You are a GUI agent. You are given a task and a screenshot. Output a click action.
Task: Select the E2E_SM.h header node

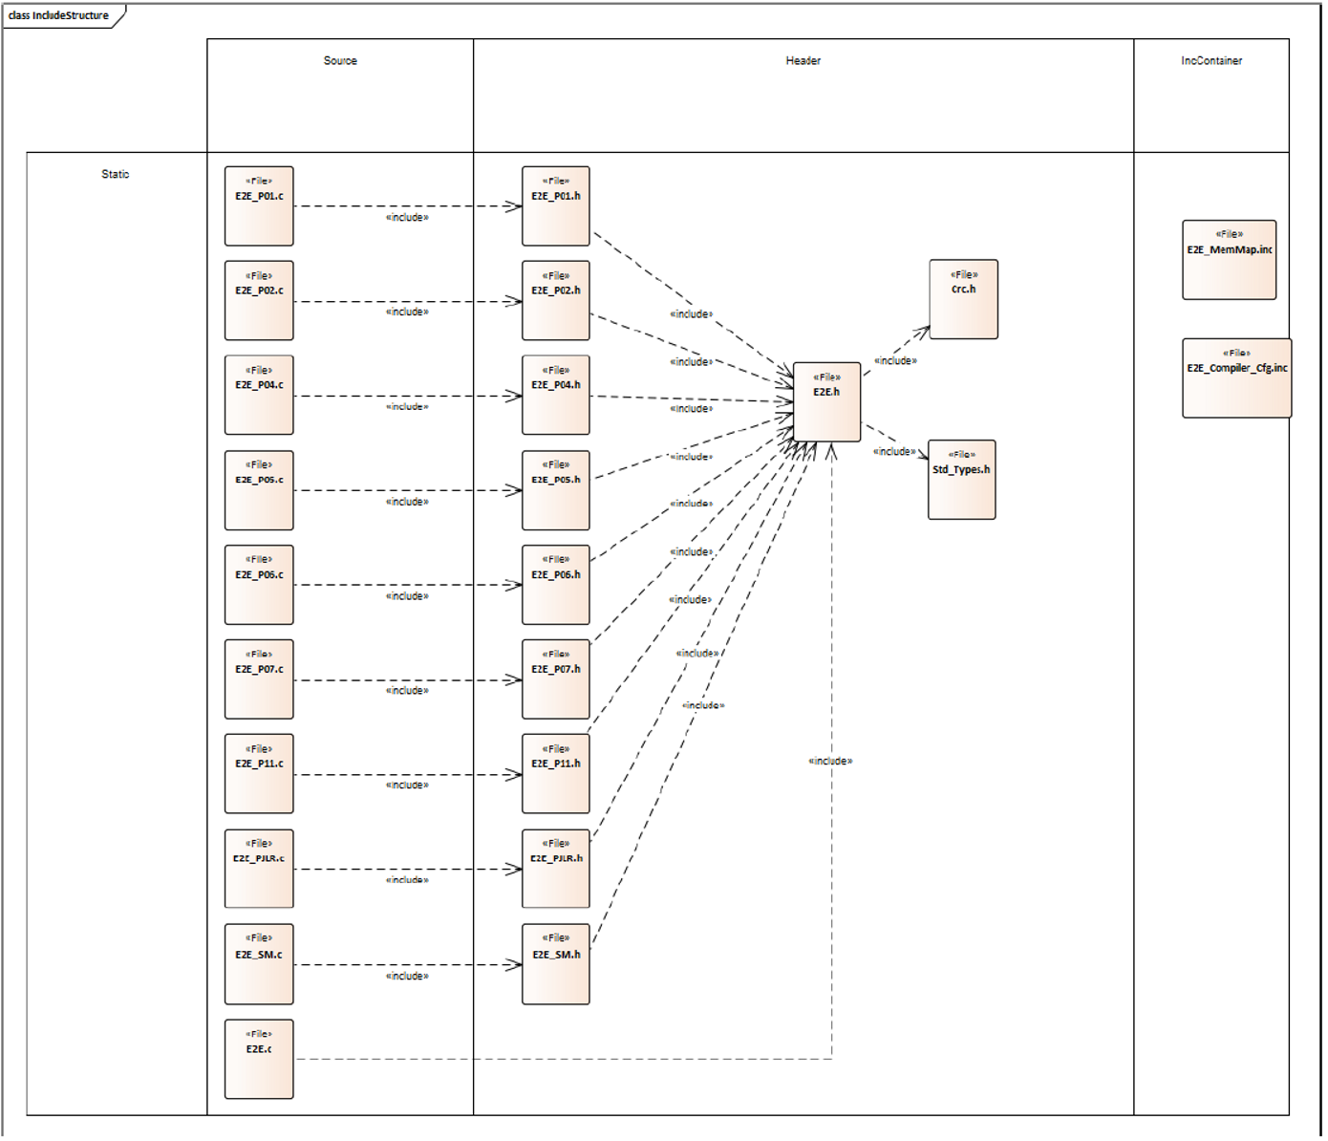pyautogui.click(x=555, y=963)
